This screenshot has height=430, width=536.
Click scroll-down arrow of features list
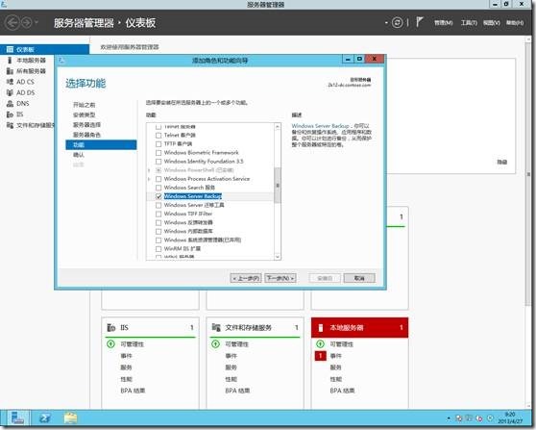coord(278,257)
